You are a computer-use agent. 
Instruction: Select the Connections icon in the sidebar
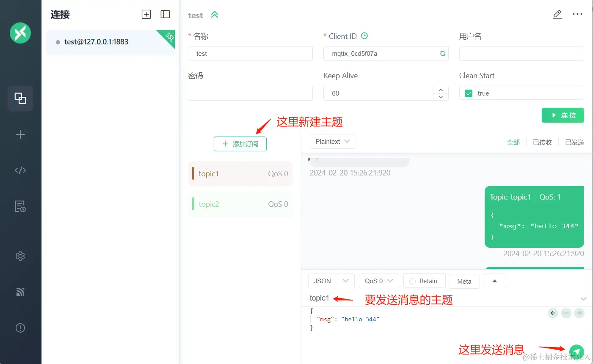[x=20, y=98]
